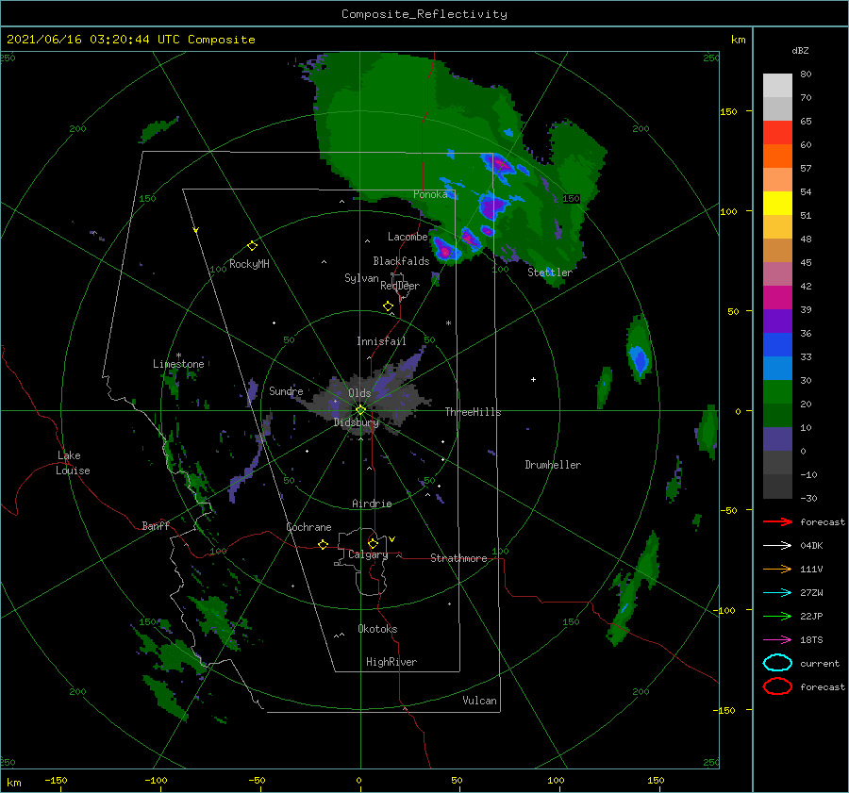
Task: Click the Drumheller town label
Action: (553, 465)
